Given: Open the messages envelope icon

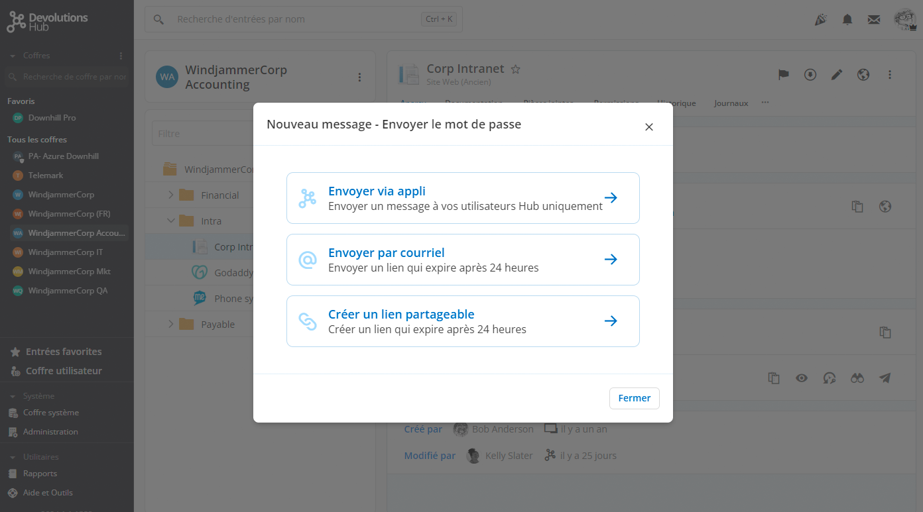Looking at the screenshot, I should click(x=874, y=20).
